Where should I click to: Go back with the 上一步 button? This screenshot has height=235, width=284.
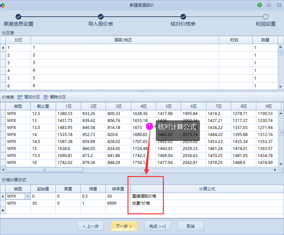tap(90, 226)
